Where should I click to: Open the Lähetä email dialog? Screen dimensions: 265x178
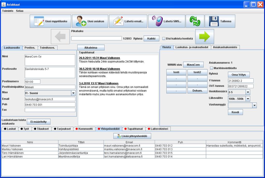128,21
